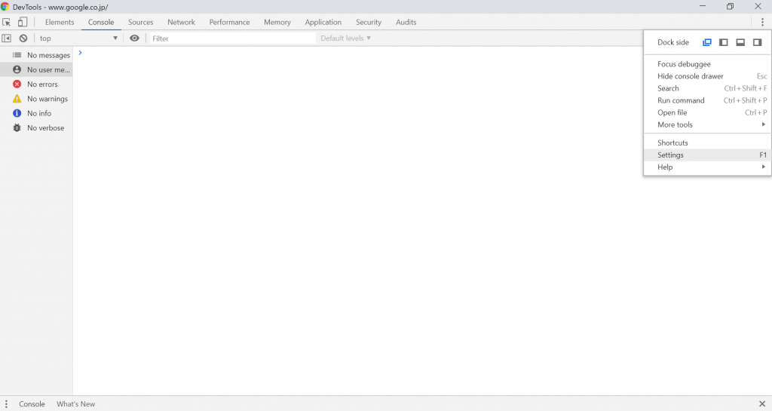
Task: Close the DevTools window
Action: tap(758, 6)
